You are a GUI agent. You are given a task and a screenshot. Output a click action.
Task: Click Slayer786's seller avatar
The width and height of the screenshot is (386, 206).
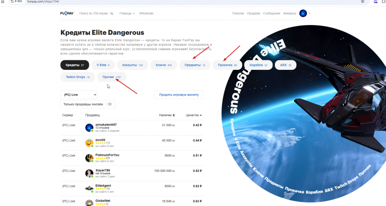click(x=89, y=173)
